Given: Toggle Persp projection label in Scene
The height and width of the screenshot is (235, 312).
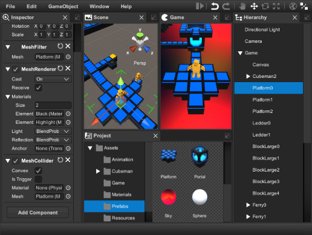Looking at the screenshot, I should click(x=140, y=63).
